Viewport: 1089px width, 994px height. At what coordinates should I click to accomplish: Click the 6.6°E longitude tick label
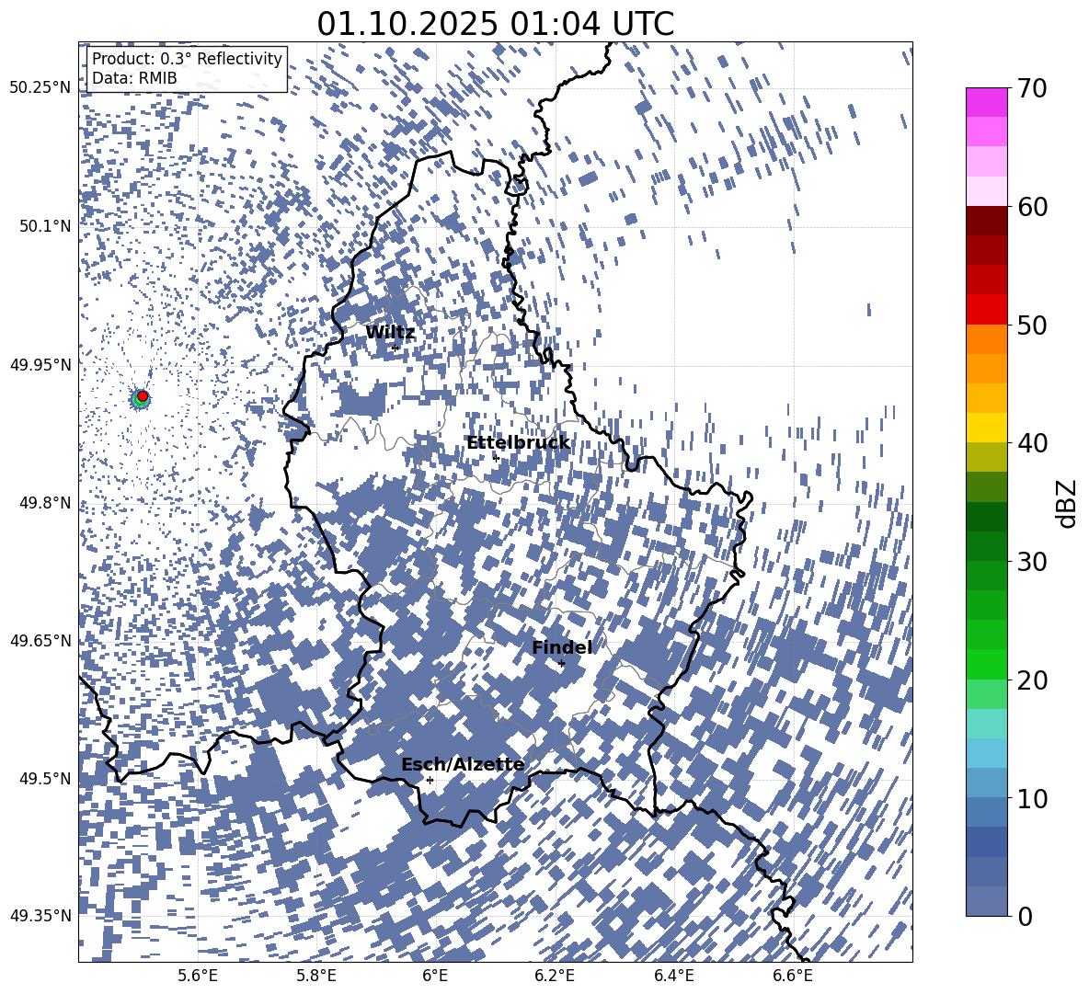pos(793,976)
